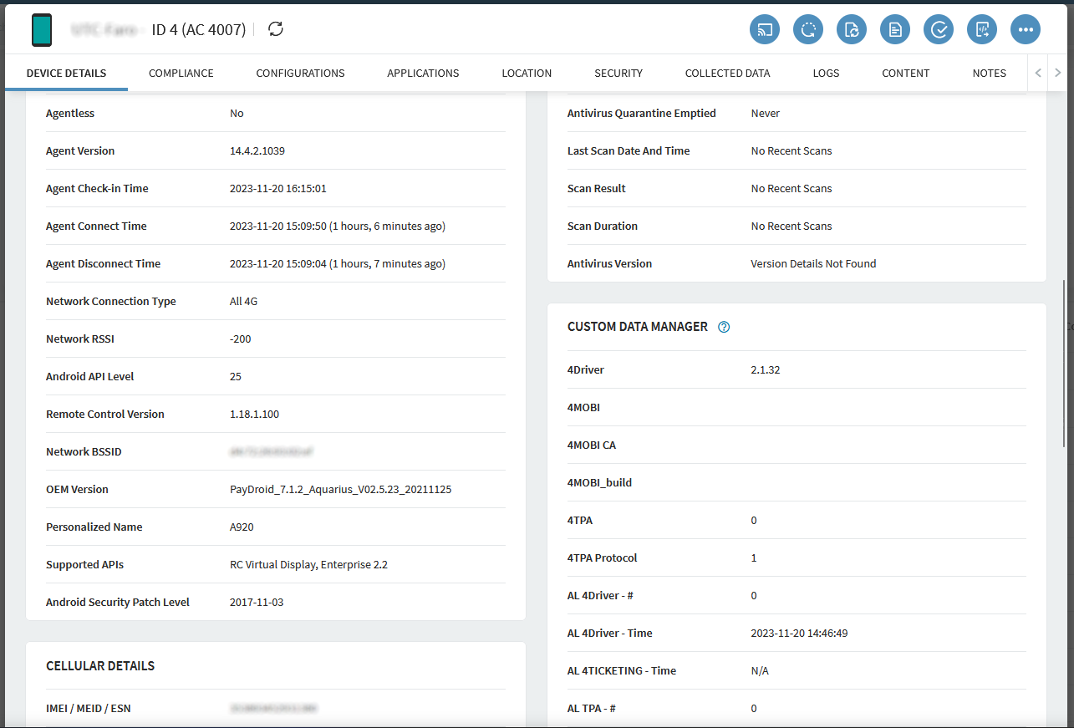Click the dashed circular arrow action icon
The height and width of the screenshot is (728, 1074).
tap(808, 30)
